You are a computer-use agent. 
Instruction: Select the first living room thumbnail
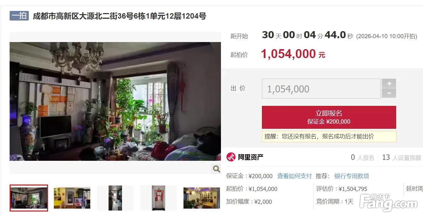(29, 198)
